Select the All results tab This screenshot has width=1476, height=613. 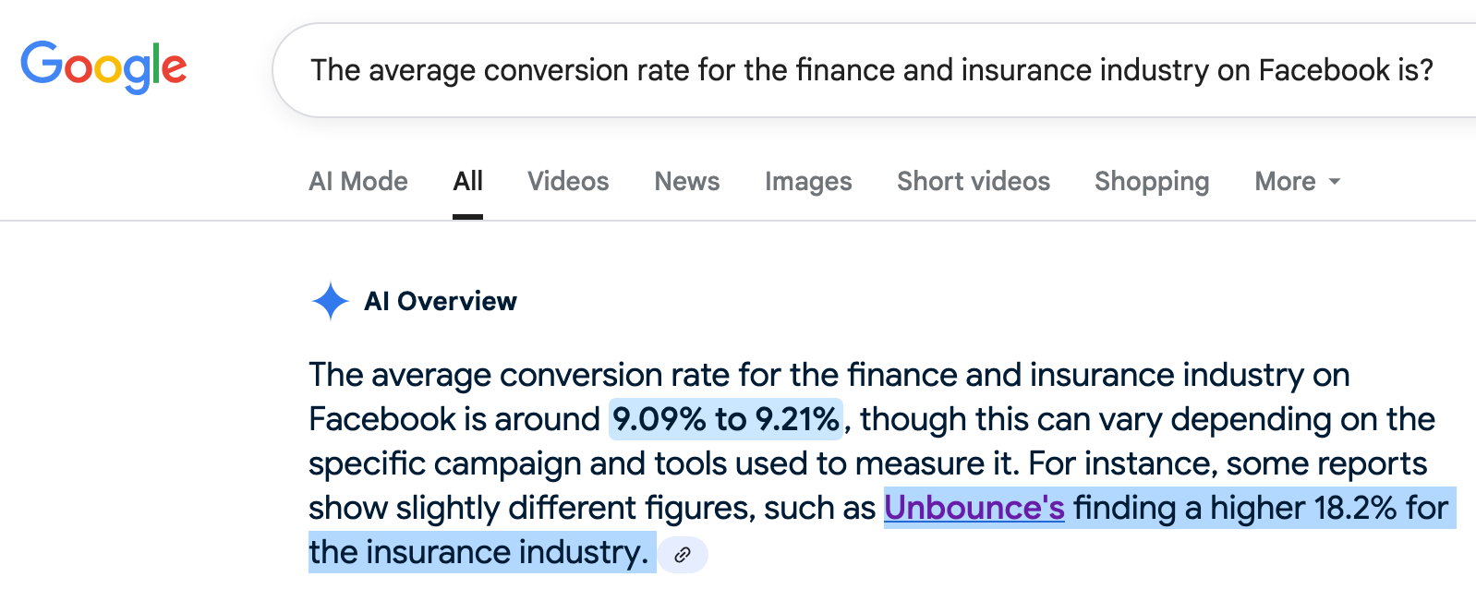467,181
